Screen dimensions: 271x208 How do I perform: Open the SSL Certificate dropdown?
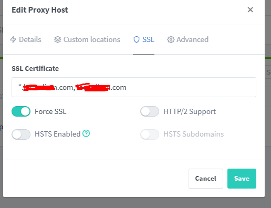pyautogui.click(x=134, y=87)
